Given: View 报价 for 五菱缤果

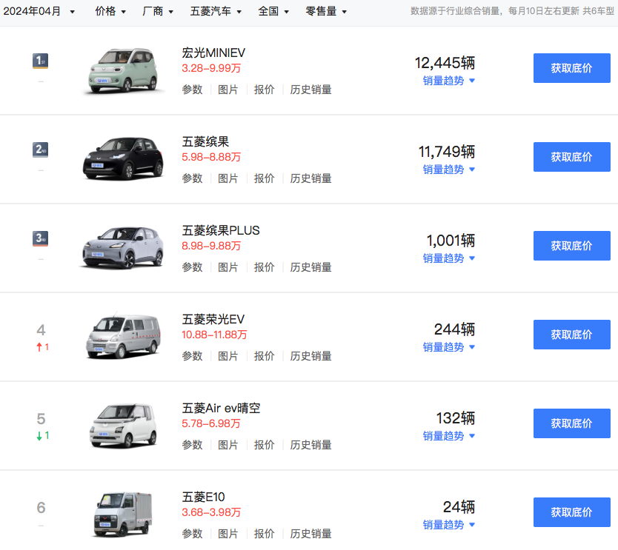Looking at the screenshot, I should [x=265, y=178].
